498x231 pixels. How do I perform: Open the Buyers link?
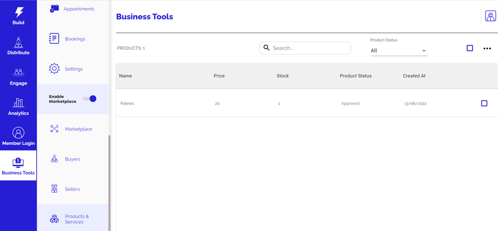(x=73, y=159)
